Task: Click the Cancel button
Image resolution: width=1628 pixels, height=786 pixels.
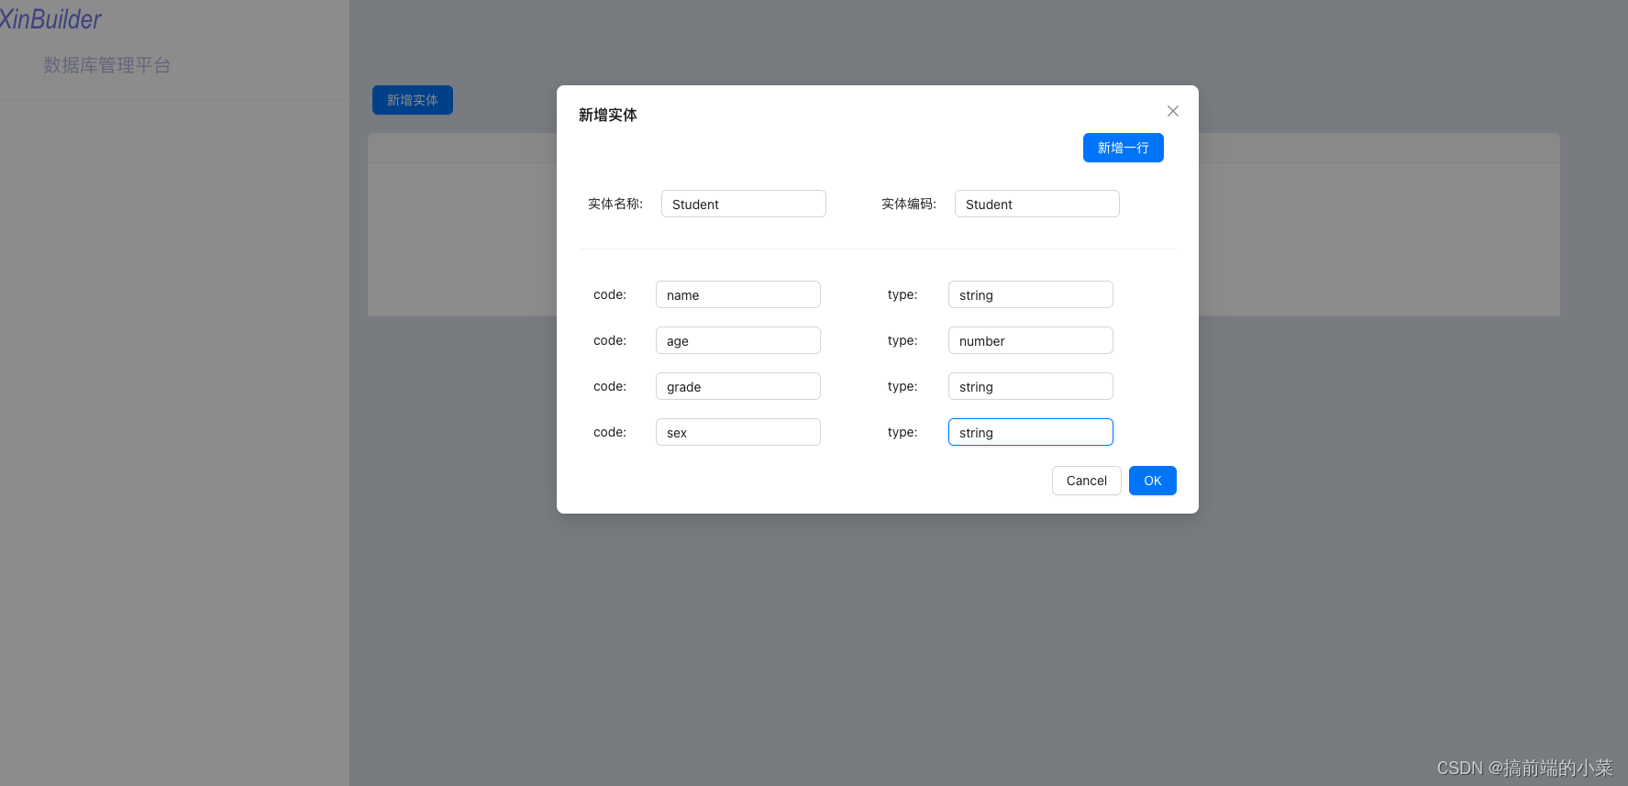Action: click(x=1086, y=481)
